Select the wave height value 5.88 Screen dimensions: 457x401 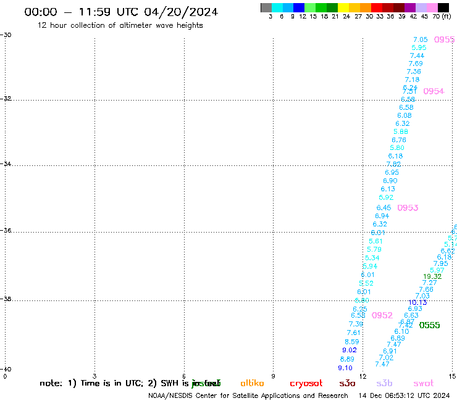[x=401, y=131]
